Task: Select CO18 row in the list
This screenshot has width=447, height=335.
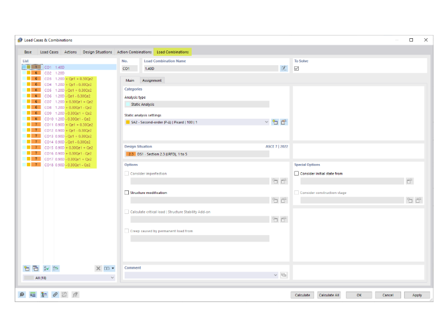Action: pyautogui.click(x=69, y=165)
